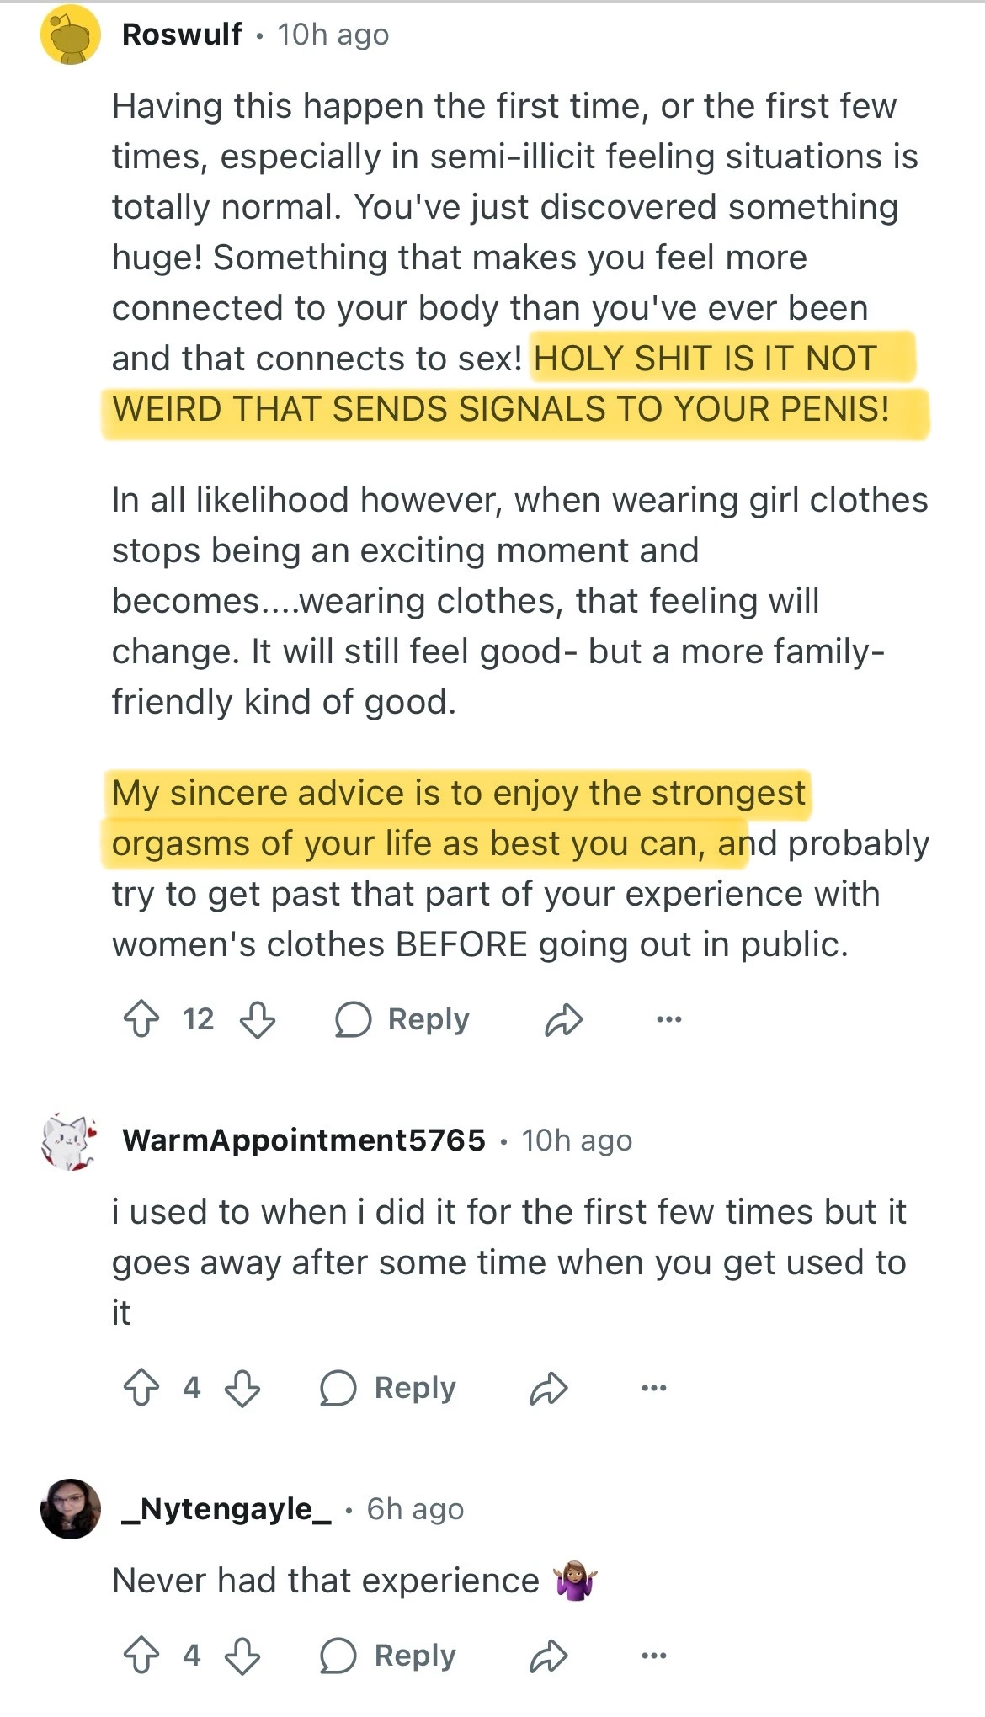This screenshot has width=985, height=1717.
Task: Share Roswulf's comment via arrow icon
Action: 563,1019
